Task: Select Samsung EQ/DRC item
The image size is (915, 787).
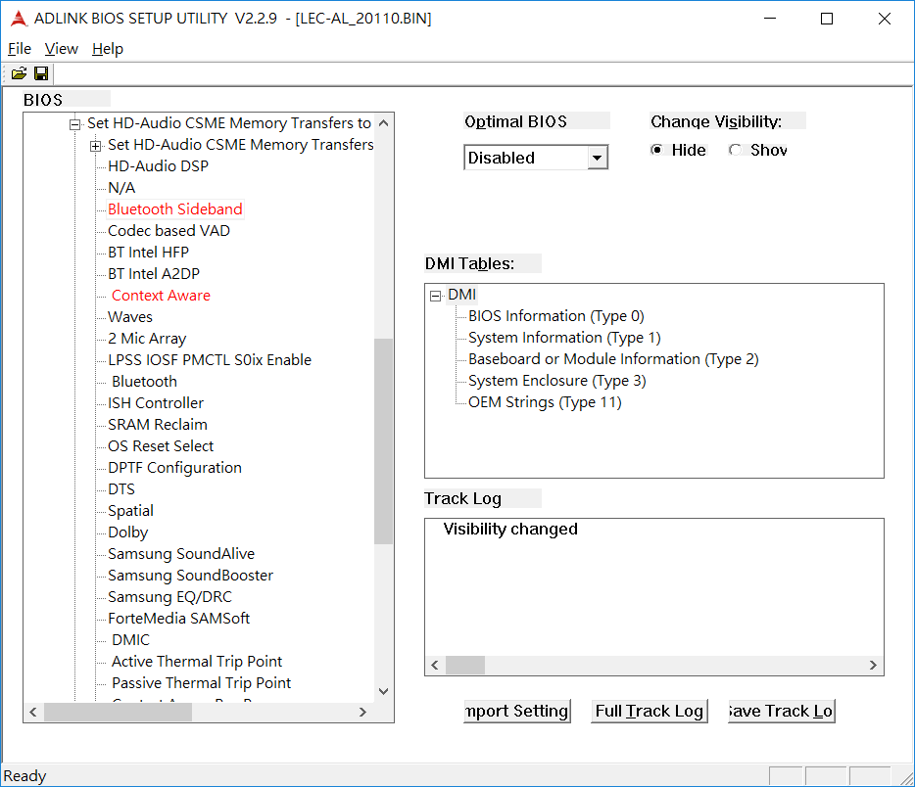Action: [169, 597]
